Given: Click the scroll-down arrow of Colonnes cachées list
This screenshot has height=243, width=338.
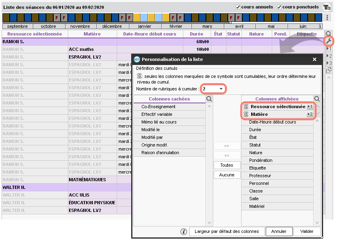Looking at the screenshot, I should 209,223.
